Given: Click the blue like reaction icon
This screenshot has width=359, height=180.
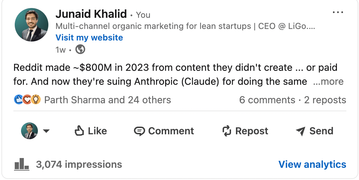Looking at the screenshot, I should coord(18,100).
